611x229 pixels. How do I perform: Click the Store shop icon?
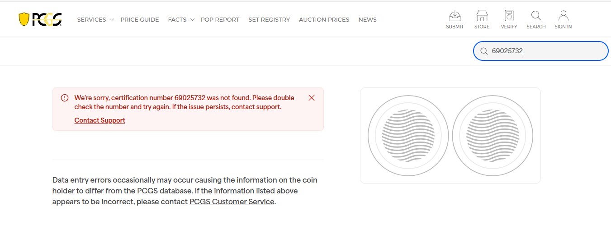[482, 17]
